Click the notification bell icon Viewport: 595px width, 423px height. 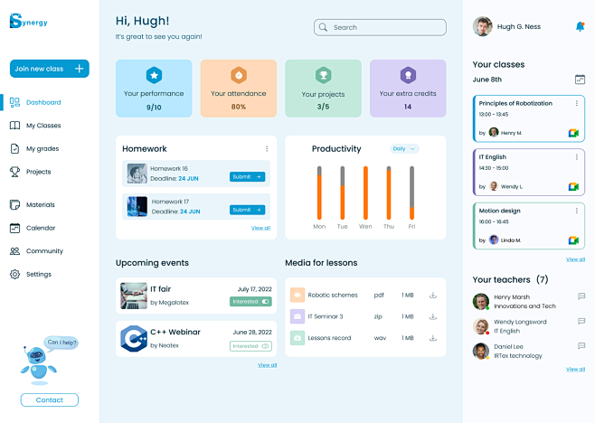pos(580,26)
